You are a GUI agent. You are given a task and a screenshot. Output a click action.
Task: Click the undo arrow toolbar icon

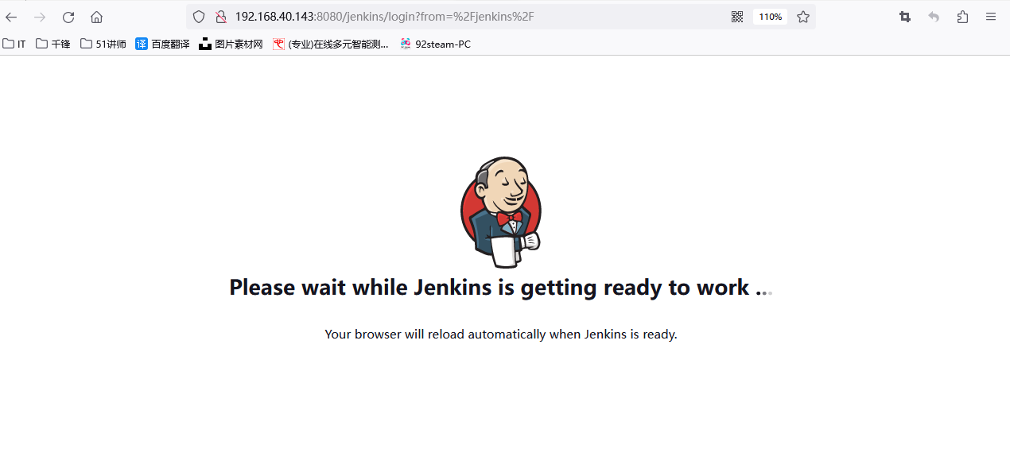coord(934,17)
